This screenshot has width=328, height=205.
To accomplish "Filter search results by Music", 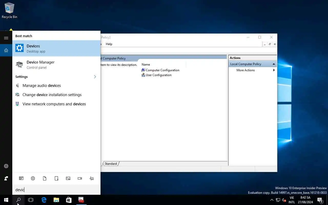I will click(92, 178).
